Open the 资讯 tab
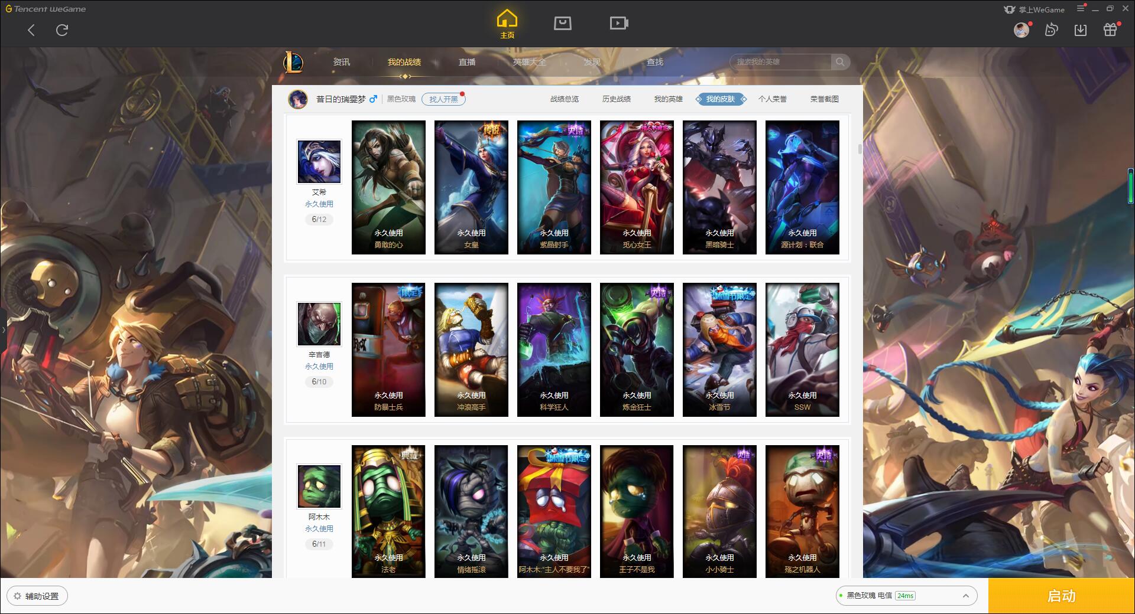This screenshot has height=614, width=1135. point(341,62)
